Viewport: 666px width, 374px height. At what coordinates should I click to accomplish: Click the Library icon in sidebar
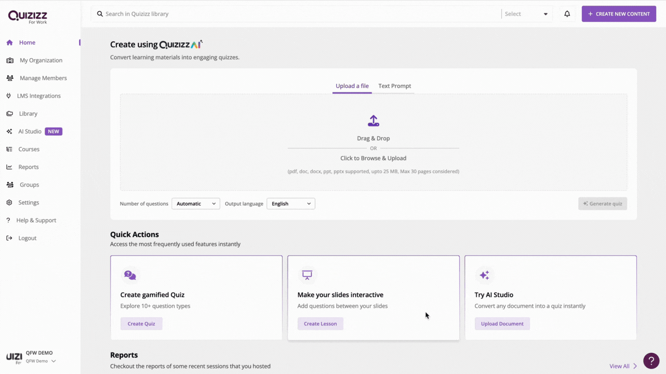pos(10,114)
